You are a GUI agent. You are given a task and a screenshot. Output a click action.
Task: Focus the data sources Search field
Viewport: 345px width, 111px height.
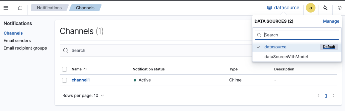[297, 35]
